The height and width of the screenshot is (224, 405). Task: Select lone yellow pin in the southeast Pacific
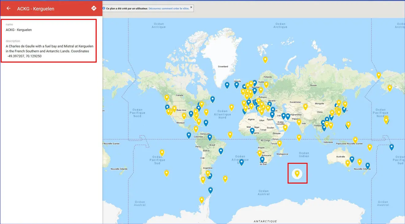point(167,173)
